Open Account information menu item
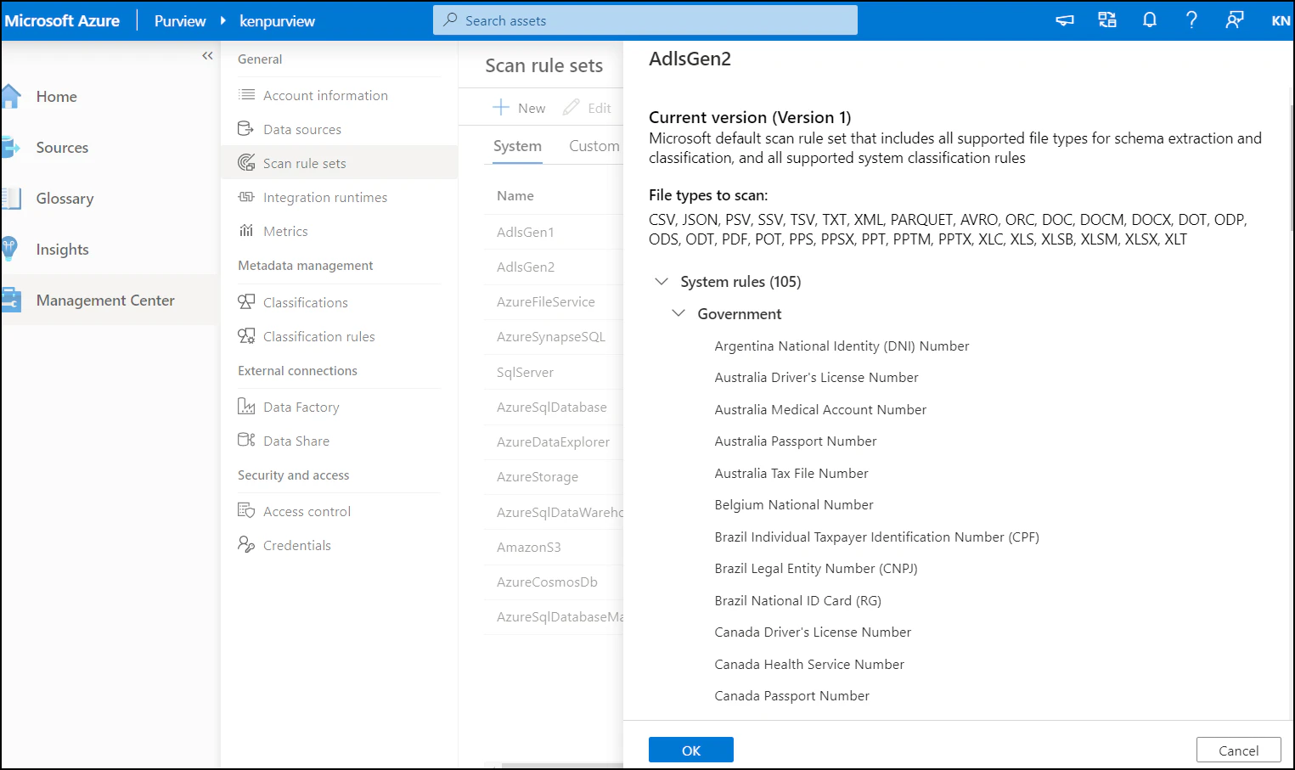This screenshot has height=770, width=1295. pyautogui.click(x=339, y=95)
